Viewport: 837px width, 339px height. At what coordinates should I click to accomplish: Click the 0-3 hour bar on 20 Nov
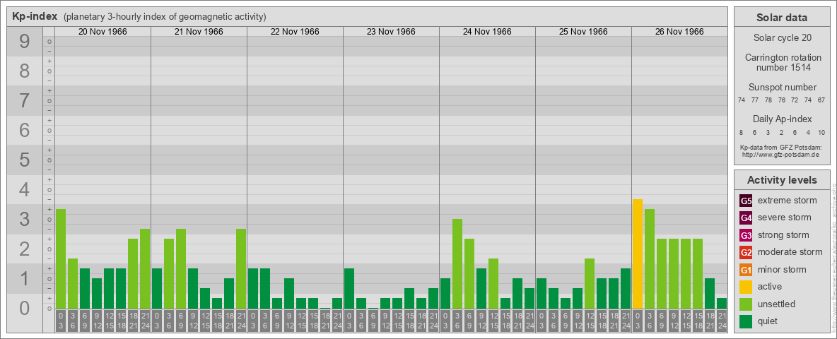(x=61, y=258)
